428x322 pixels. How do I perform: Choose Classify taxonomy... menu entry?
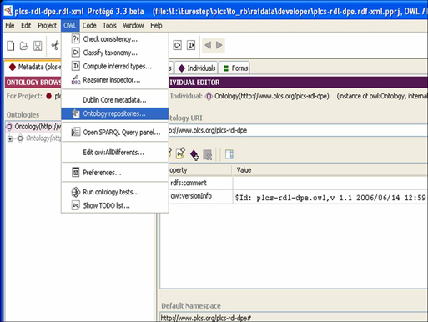pos(114,53)
